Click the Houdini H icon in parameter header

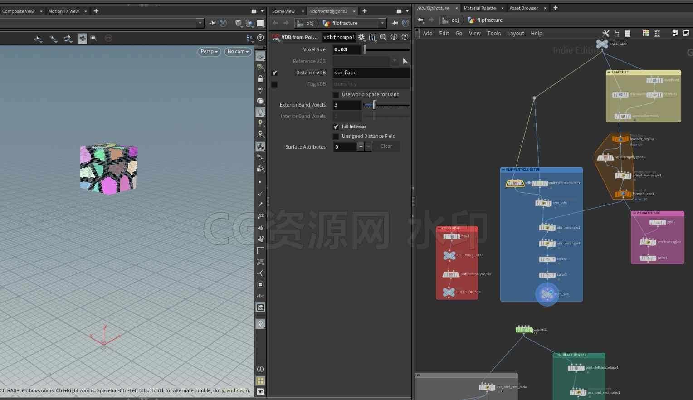point(372,37)
